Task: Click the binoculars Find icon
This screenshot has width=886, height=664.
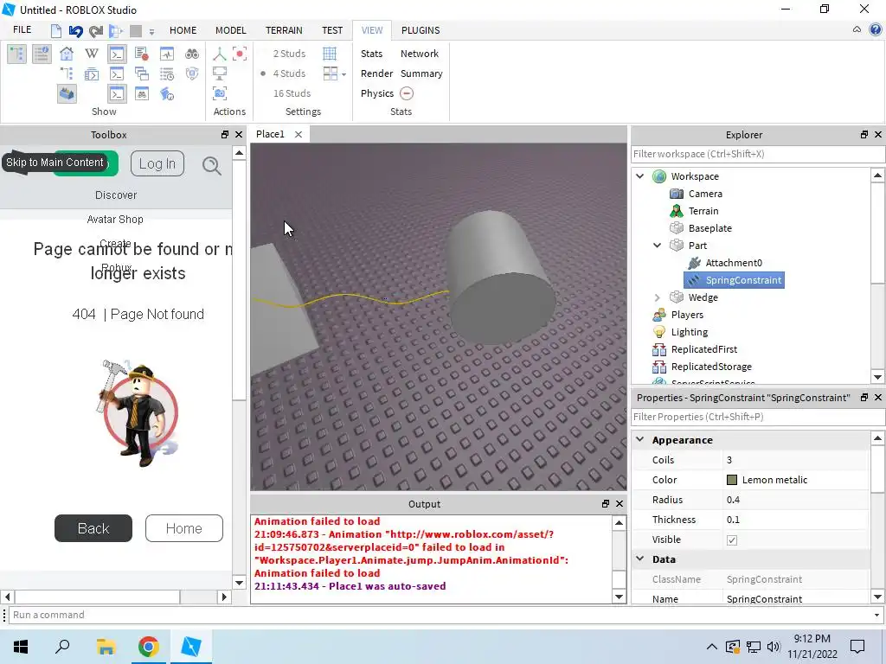Action: [x=192, y=54]
